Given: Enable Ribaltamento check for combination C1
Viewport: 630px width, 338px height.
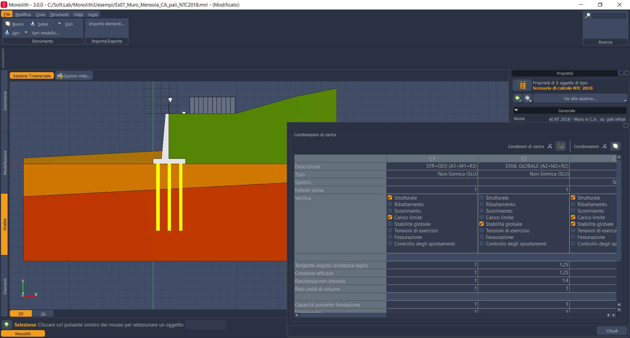Looking at the screenshot, I should [x=390, y=204].
